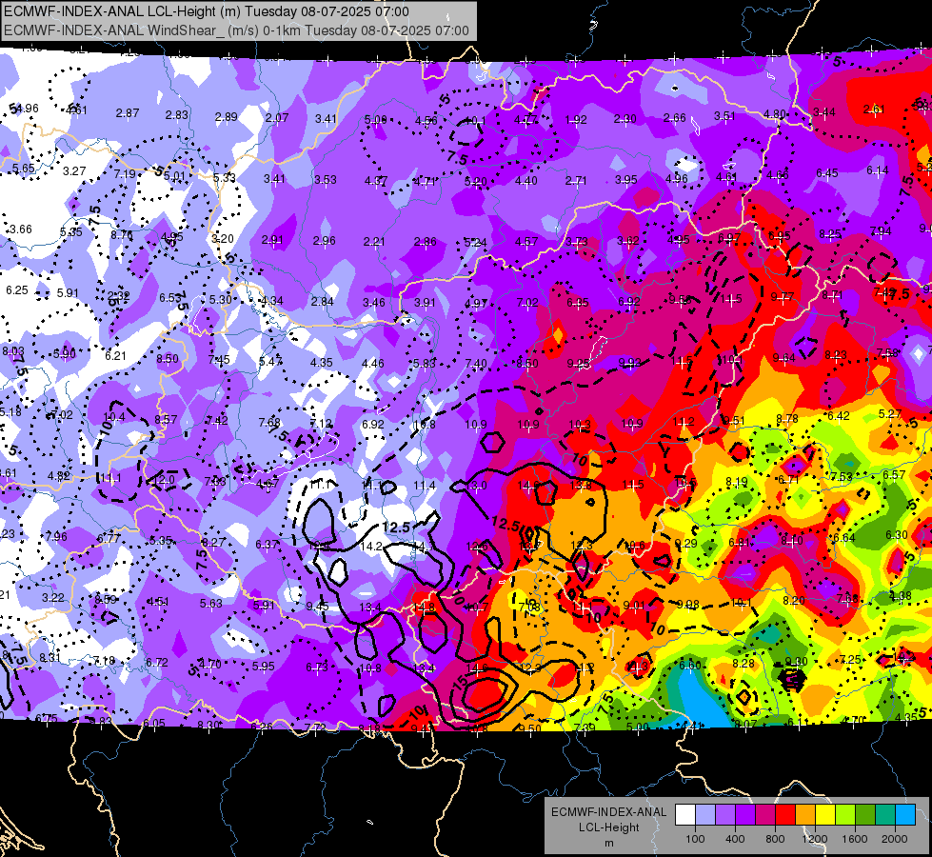This screenshot has height=857, width=932.
Task: Click the 3.51 wind shear value
Action: tap(724, 116)
